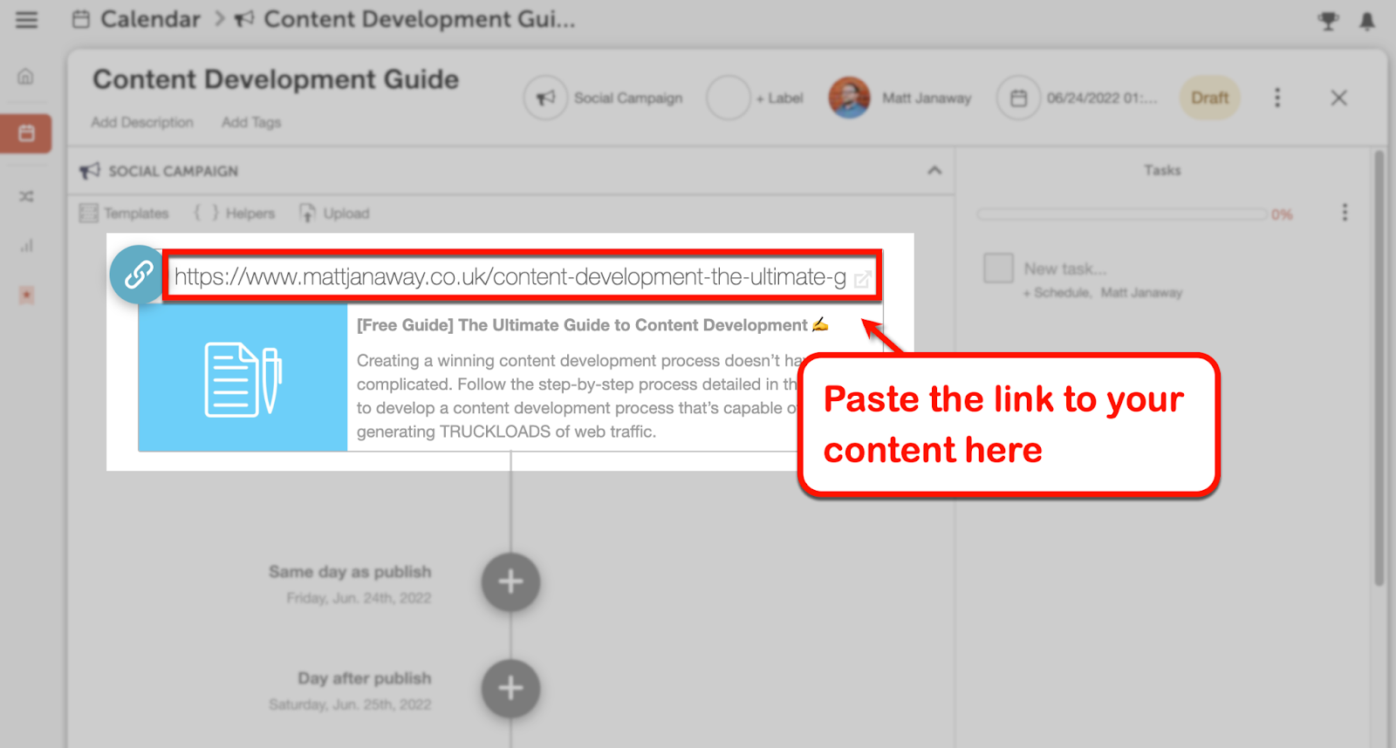Open Templates
Viewport: 1396px width, 748px height.
coord(124,214)
